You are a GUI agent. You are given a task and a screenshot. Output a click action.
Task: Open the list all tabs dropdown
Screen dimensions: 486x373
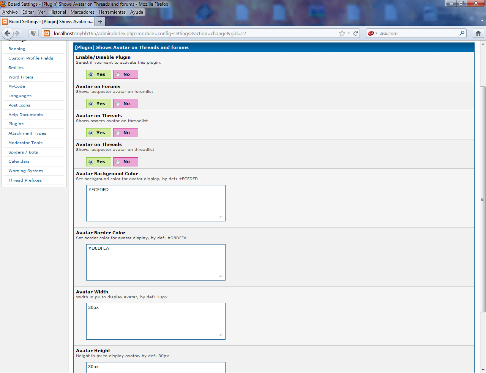tap(483, 21)
